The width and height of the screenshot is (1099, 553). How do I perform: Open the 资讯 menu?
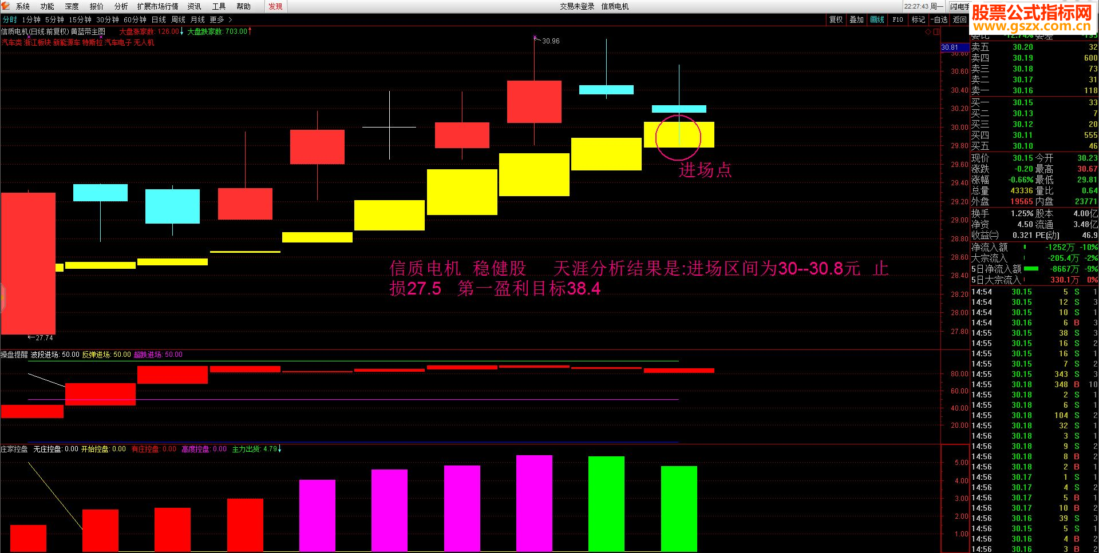[x=195, y=6]
